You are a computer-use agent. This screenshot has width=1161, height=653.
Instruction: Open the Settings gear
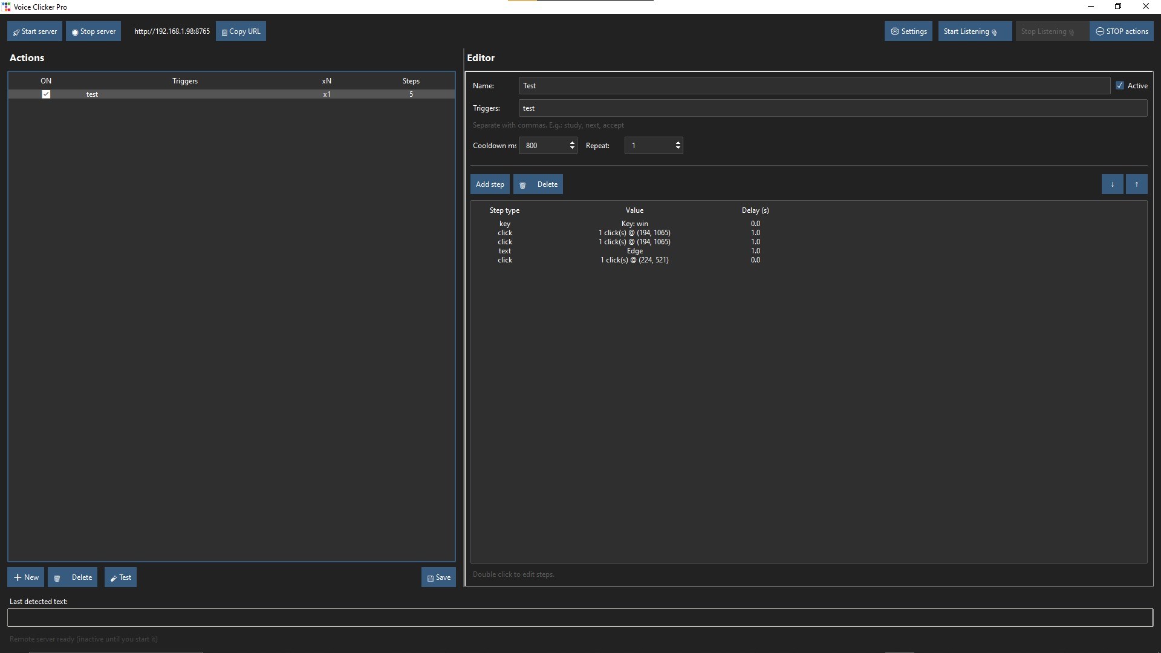pyautogui.click(x=908, y=31)
